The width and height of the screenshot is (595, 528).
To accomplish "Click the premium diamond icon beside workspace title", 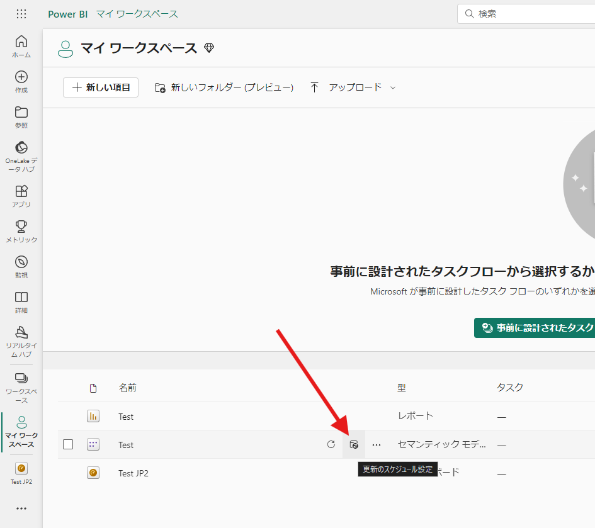I will (x=209, y=48).
